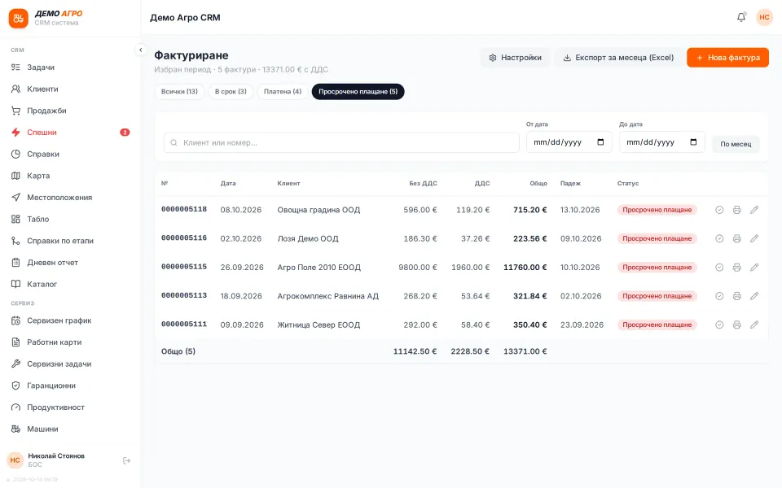Edit invoice 0000005113 with pencil icon
The image size is (782, 488).
[x=754, y=296]
